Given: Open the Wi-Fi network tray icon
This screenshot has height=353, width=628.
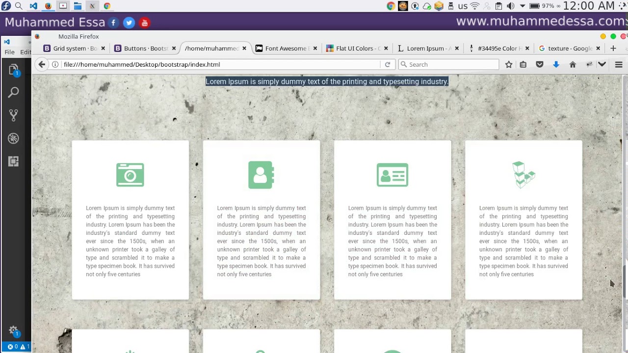Looking at the screenshot, I should pyautogui.click(x=475, y=6).
